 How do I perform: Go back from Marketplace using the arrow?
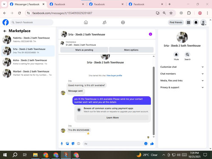coord(5,31)
